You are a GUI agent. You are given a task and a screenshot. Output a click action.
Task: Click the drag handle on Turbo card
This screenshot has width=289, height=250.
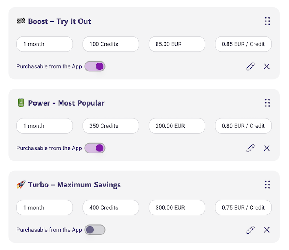tap(267, 184)
